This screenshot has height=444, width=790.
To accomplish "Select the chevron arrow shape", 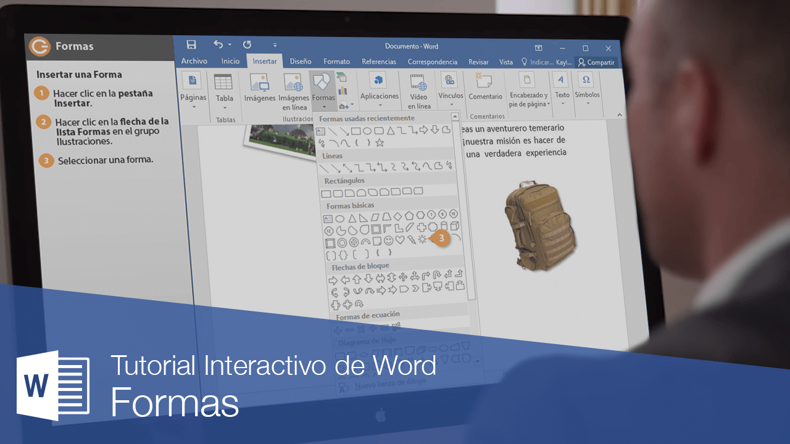I will tap(415, 289).
